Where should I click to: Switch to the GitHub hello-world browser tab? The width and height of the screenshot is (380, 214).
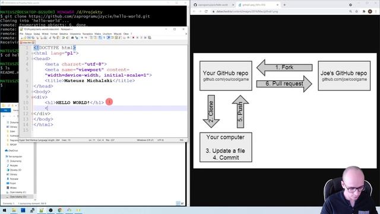click(x=213, y=5)
